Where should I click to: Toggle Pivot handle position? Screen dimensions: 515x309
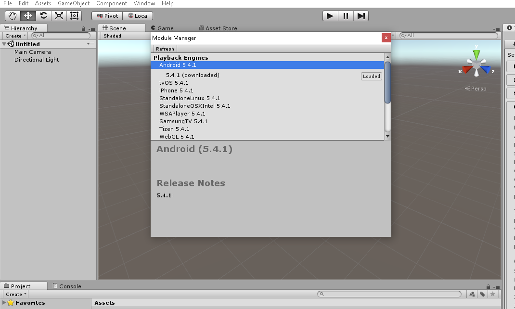(x=107, y=16)
